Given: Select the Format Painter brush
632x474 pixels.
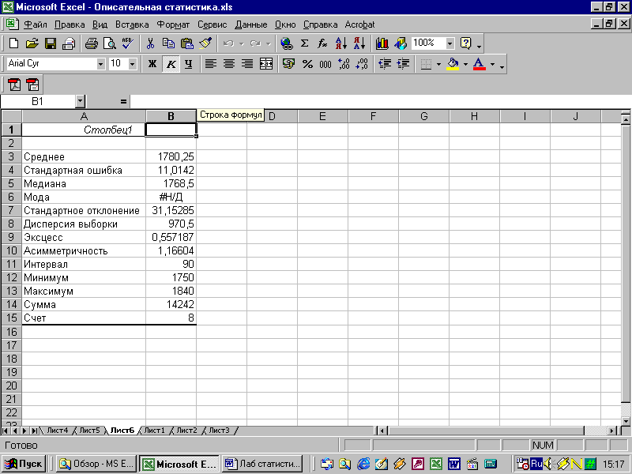Looking at the screenshot, I should point(205,43).
